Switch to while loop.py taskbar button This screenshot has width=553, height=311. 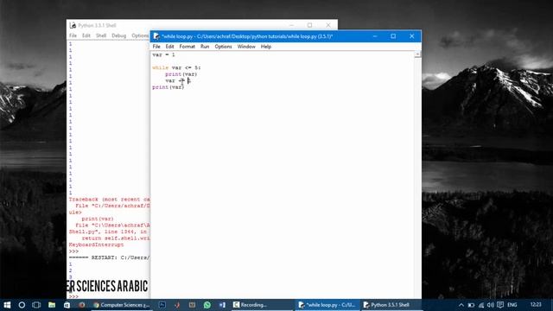327,305
